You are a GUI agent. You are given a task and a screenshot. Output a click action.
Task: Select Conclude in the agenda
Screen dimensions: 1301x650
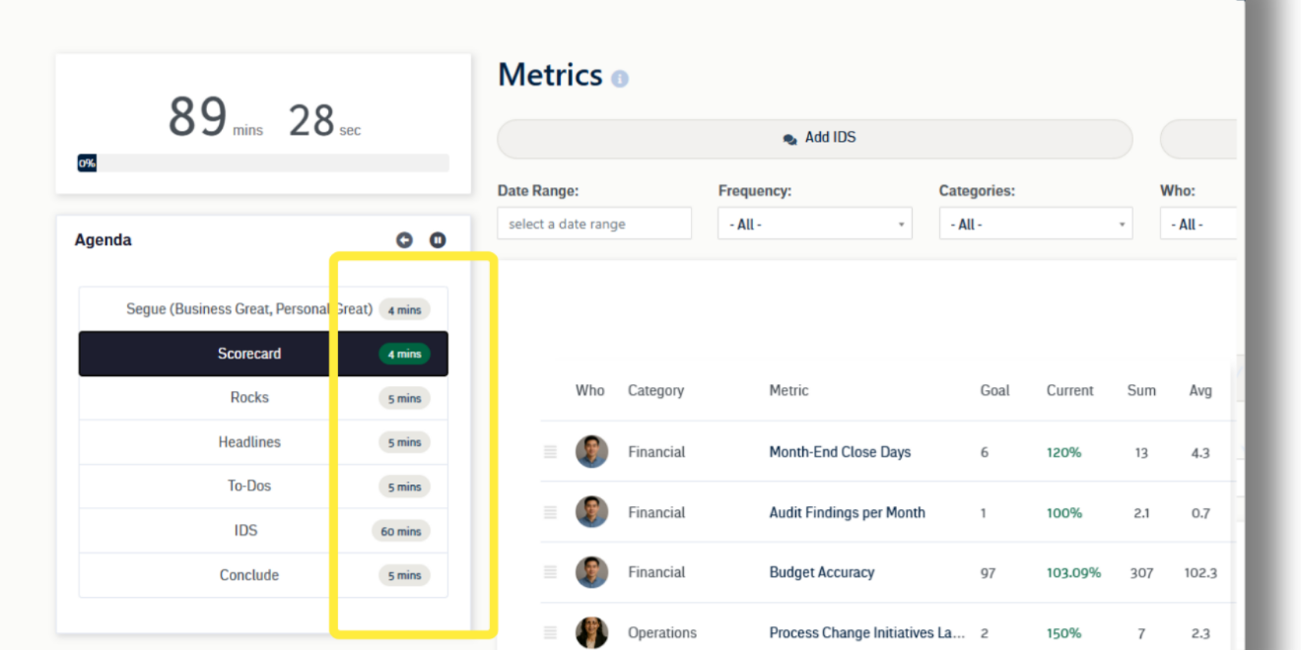pos(249,575)
